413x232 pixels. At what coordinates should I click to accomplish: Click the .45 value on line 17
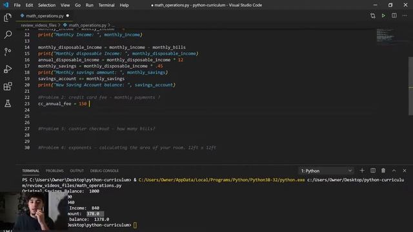tap(159, 66)
